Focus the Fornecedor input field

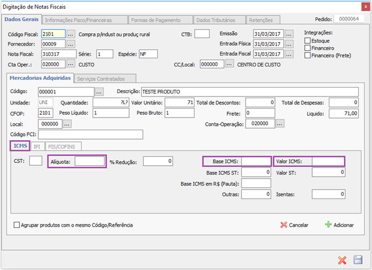53,44
